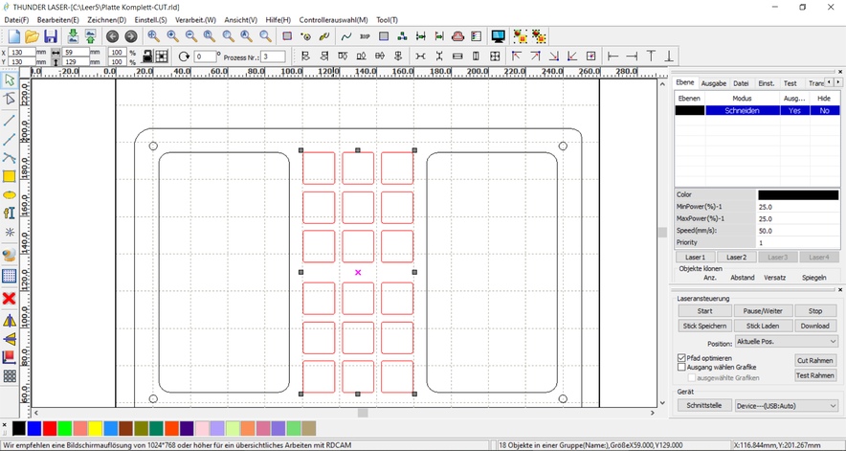Switch to the Test tab
The height and width of the screenshot is (451, 846).
point(790,83)
